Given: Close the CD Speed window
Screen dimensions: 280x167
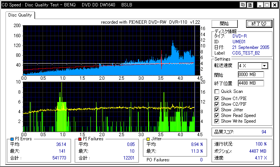Looking at the screenshot, I should click(x=275, y=5).
